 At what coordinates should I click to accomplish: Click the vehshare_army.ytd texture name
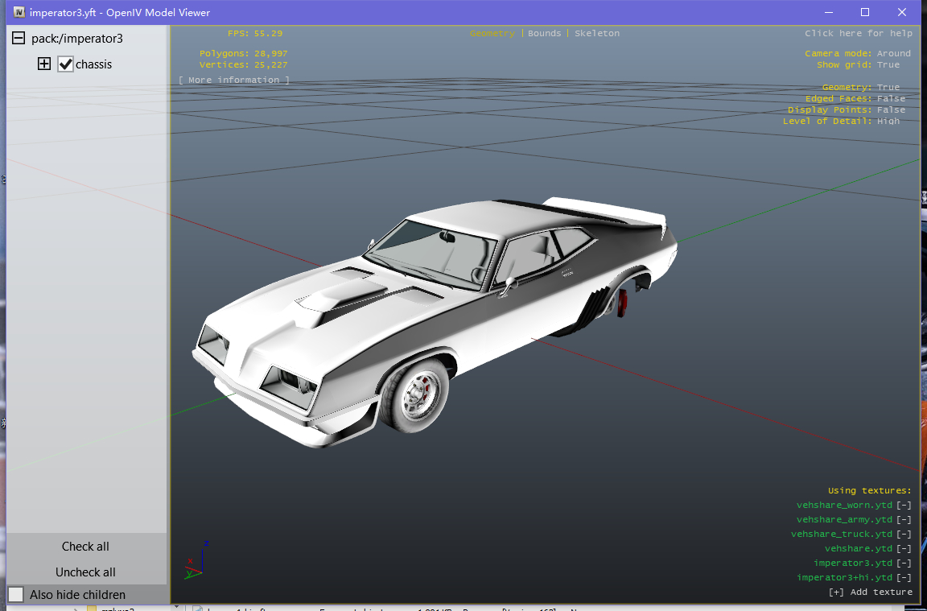click(x=844, y=519)
